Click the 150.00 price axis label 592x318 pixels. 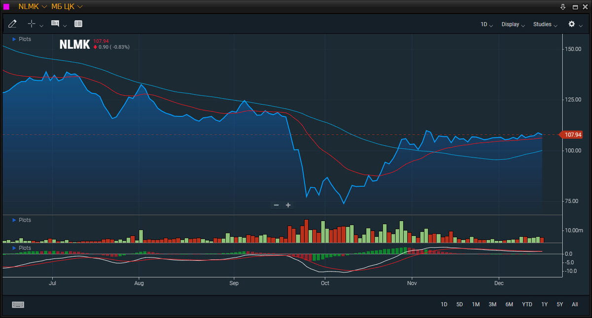573,49
